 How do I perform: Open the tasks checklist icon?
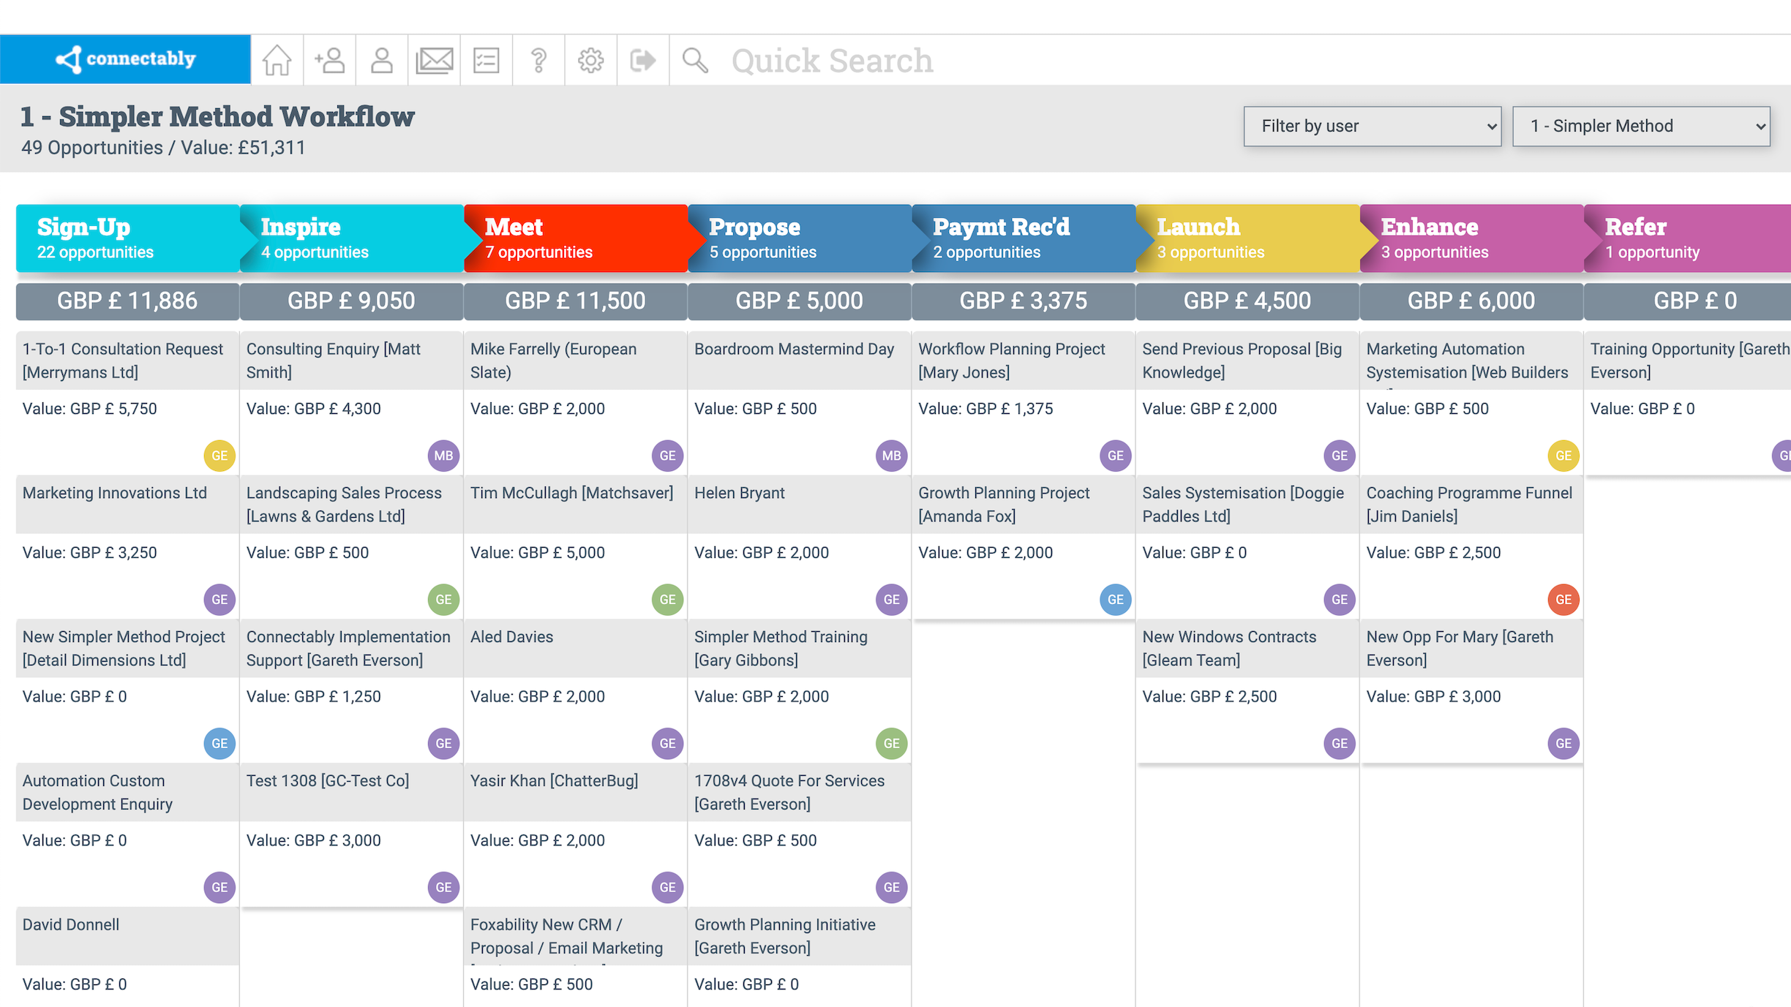click(x=486, y=60)
